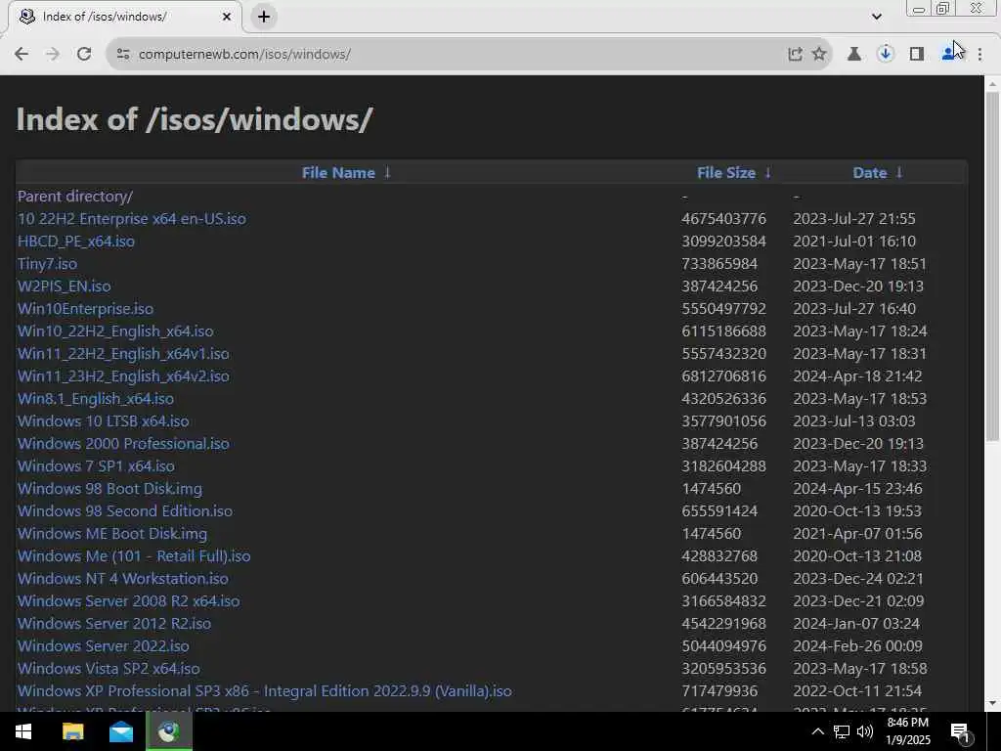
Task: Click the scrollbar up arrow
Action: pos(992,84)
